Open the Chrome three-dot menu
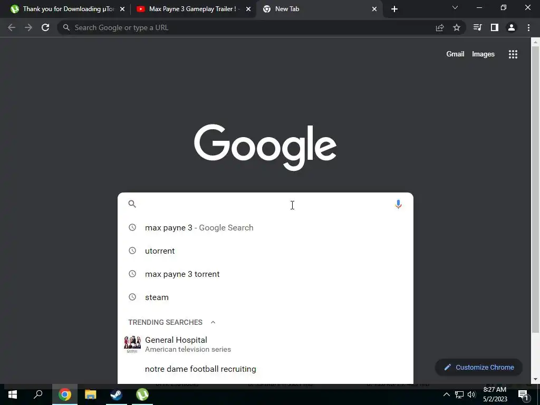 528,27
